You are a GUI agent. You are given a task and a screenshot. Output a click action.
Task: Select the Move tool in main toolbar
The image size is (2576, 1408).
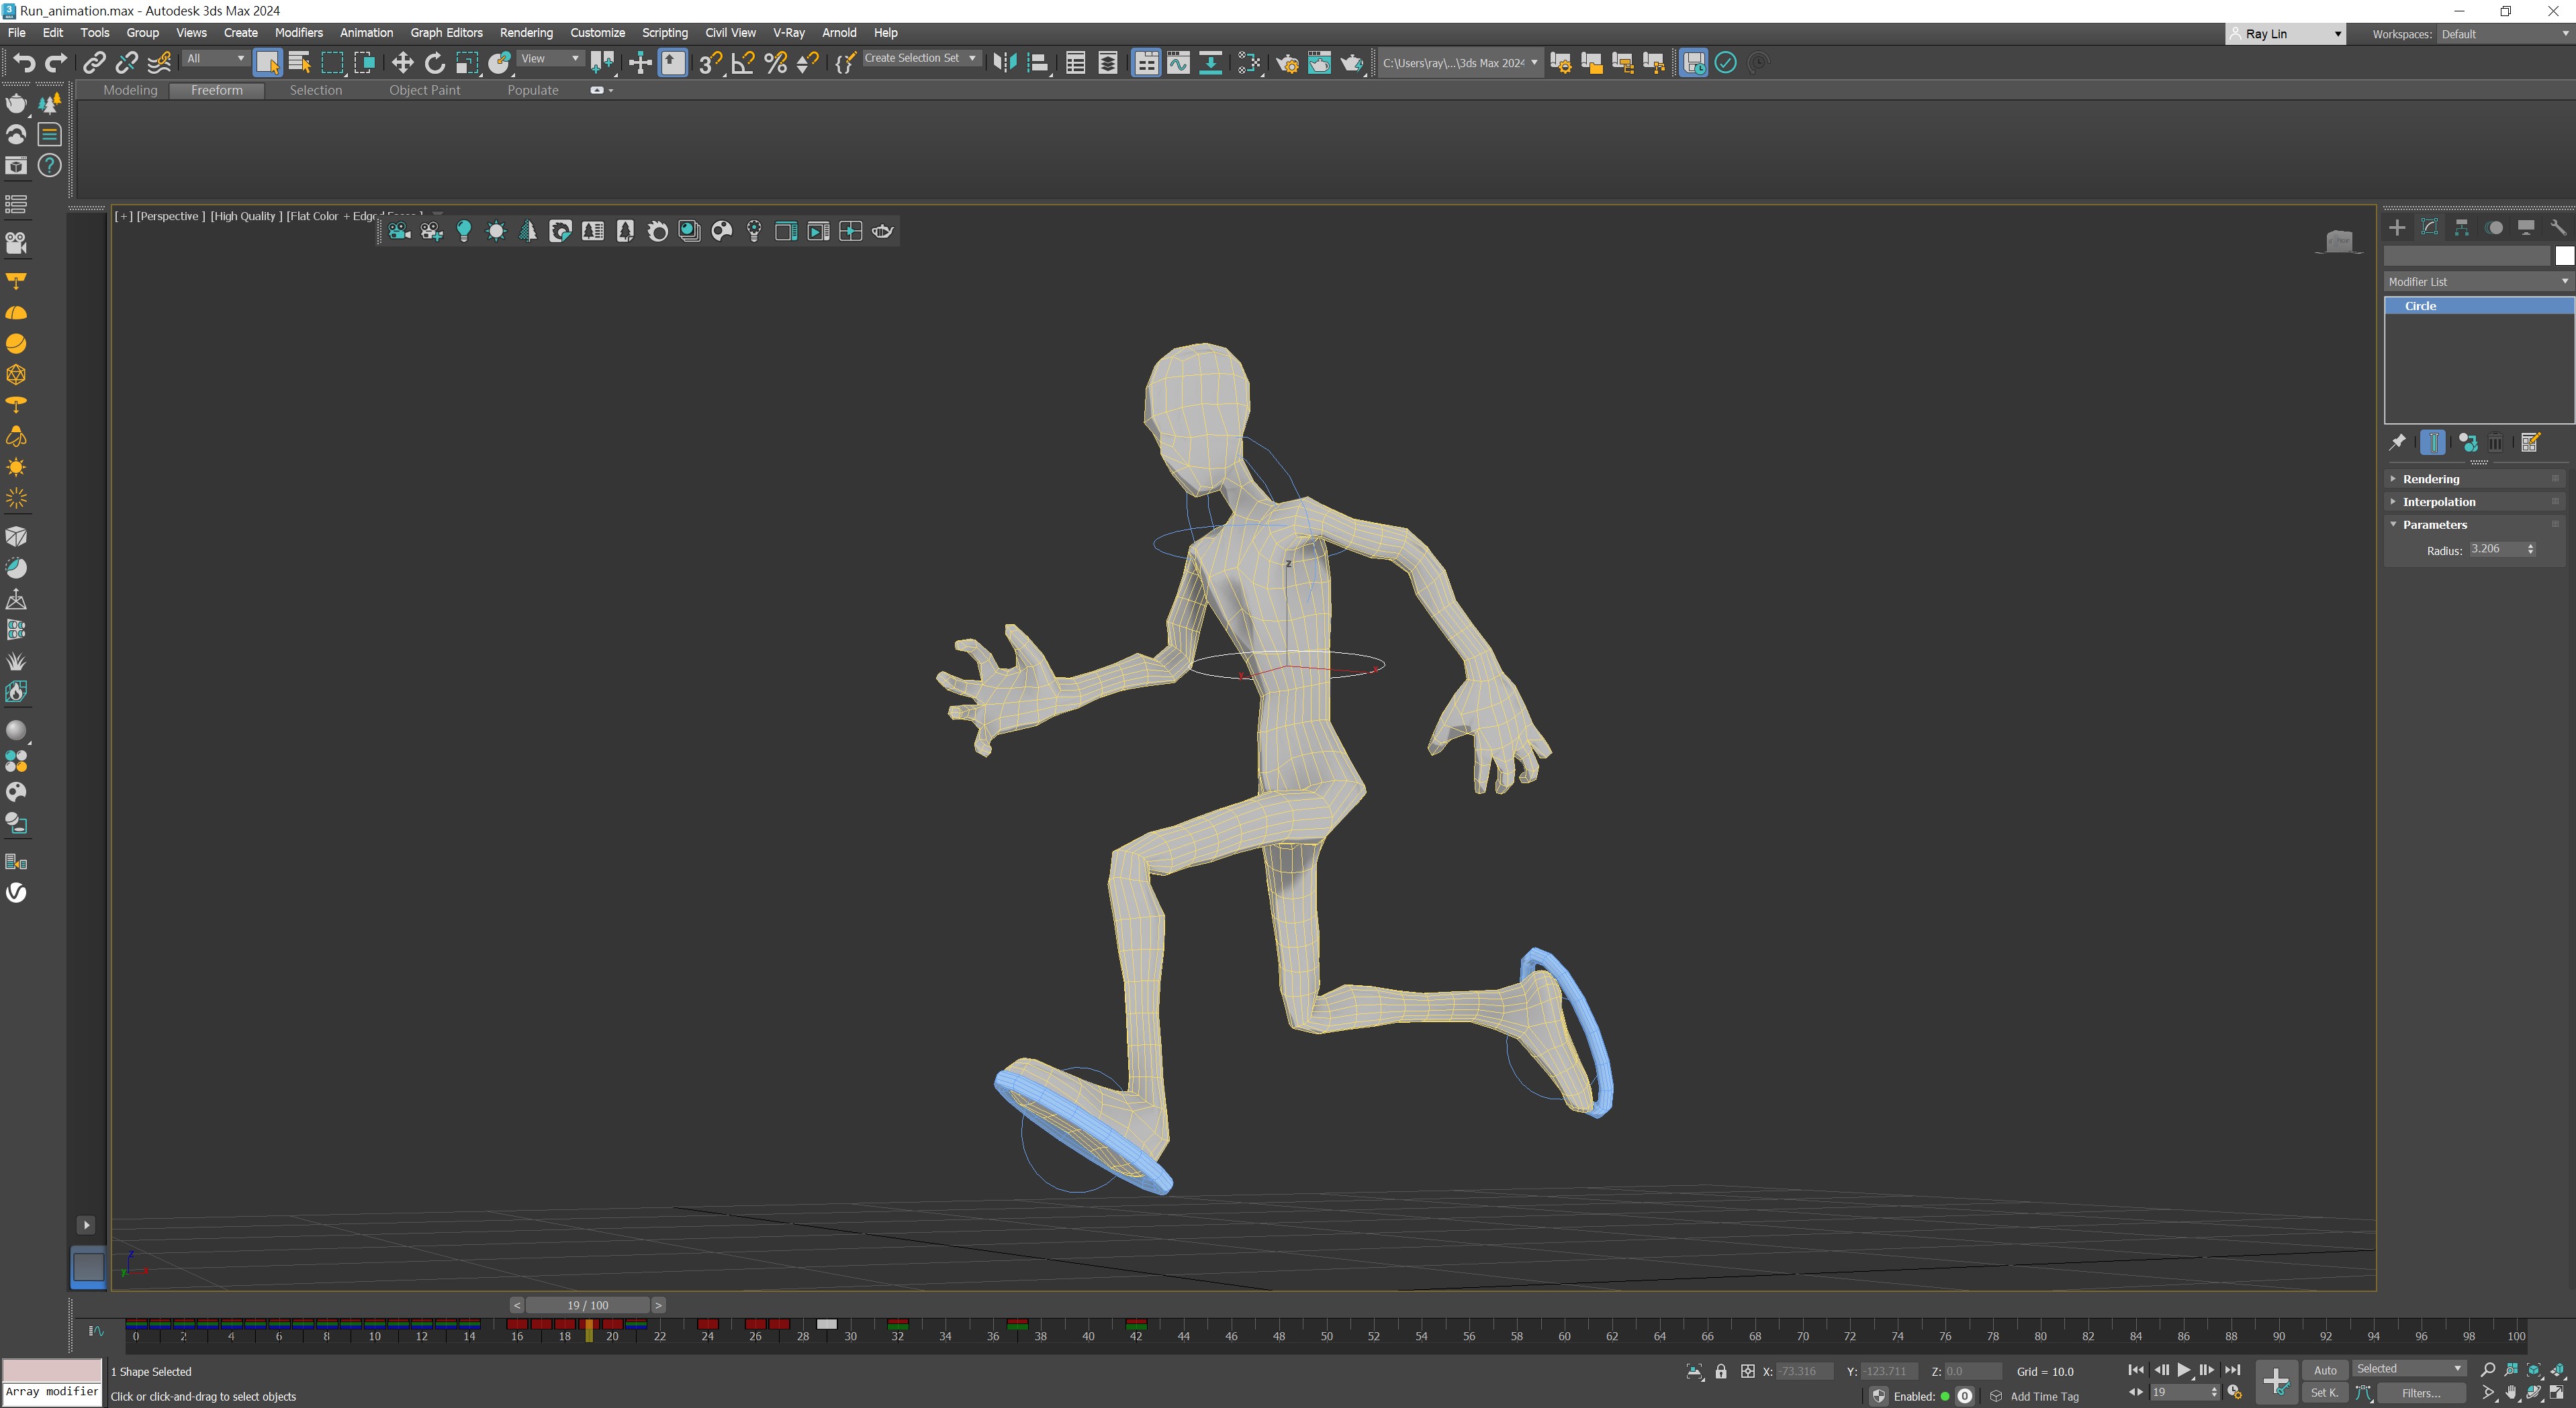pos(402,63)
